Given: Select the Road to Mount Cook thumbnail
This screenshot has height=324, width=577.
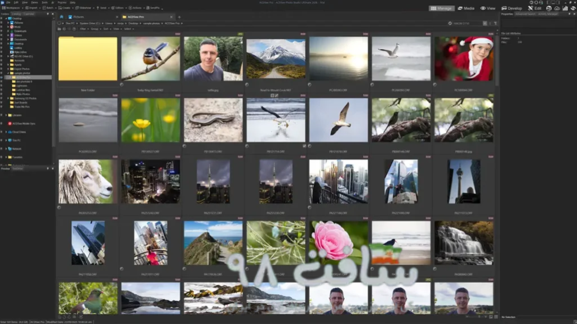Looking at the screenshot, I should click(276, 58).
